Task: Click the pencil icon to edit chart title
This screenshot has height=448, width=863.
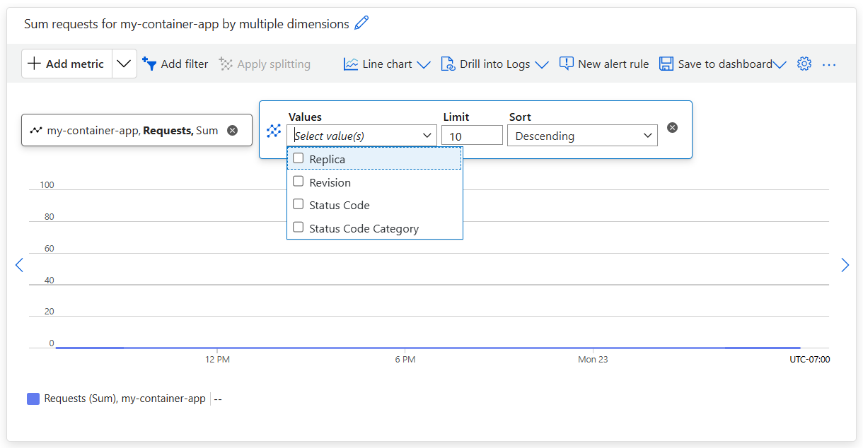Action: [x=361, y=23]
